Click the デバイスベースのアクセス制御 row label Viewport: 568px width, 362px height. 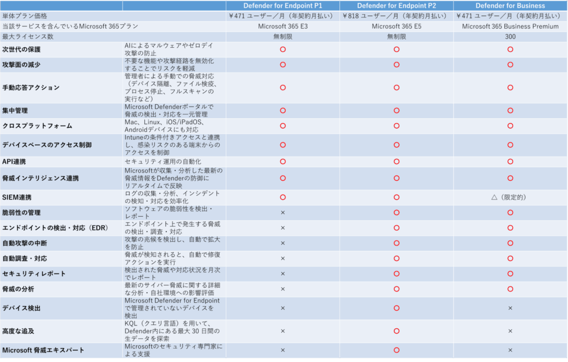(47, 145)
